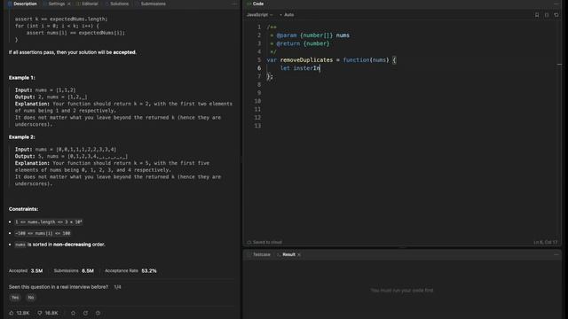Open the Auto dropdown in the code toolbar
568x319 pixels.
click(287, 15)
